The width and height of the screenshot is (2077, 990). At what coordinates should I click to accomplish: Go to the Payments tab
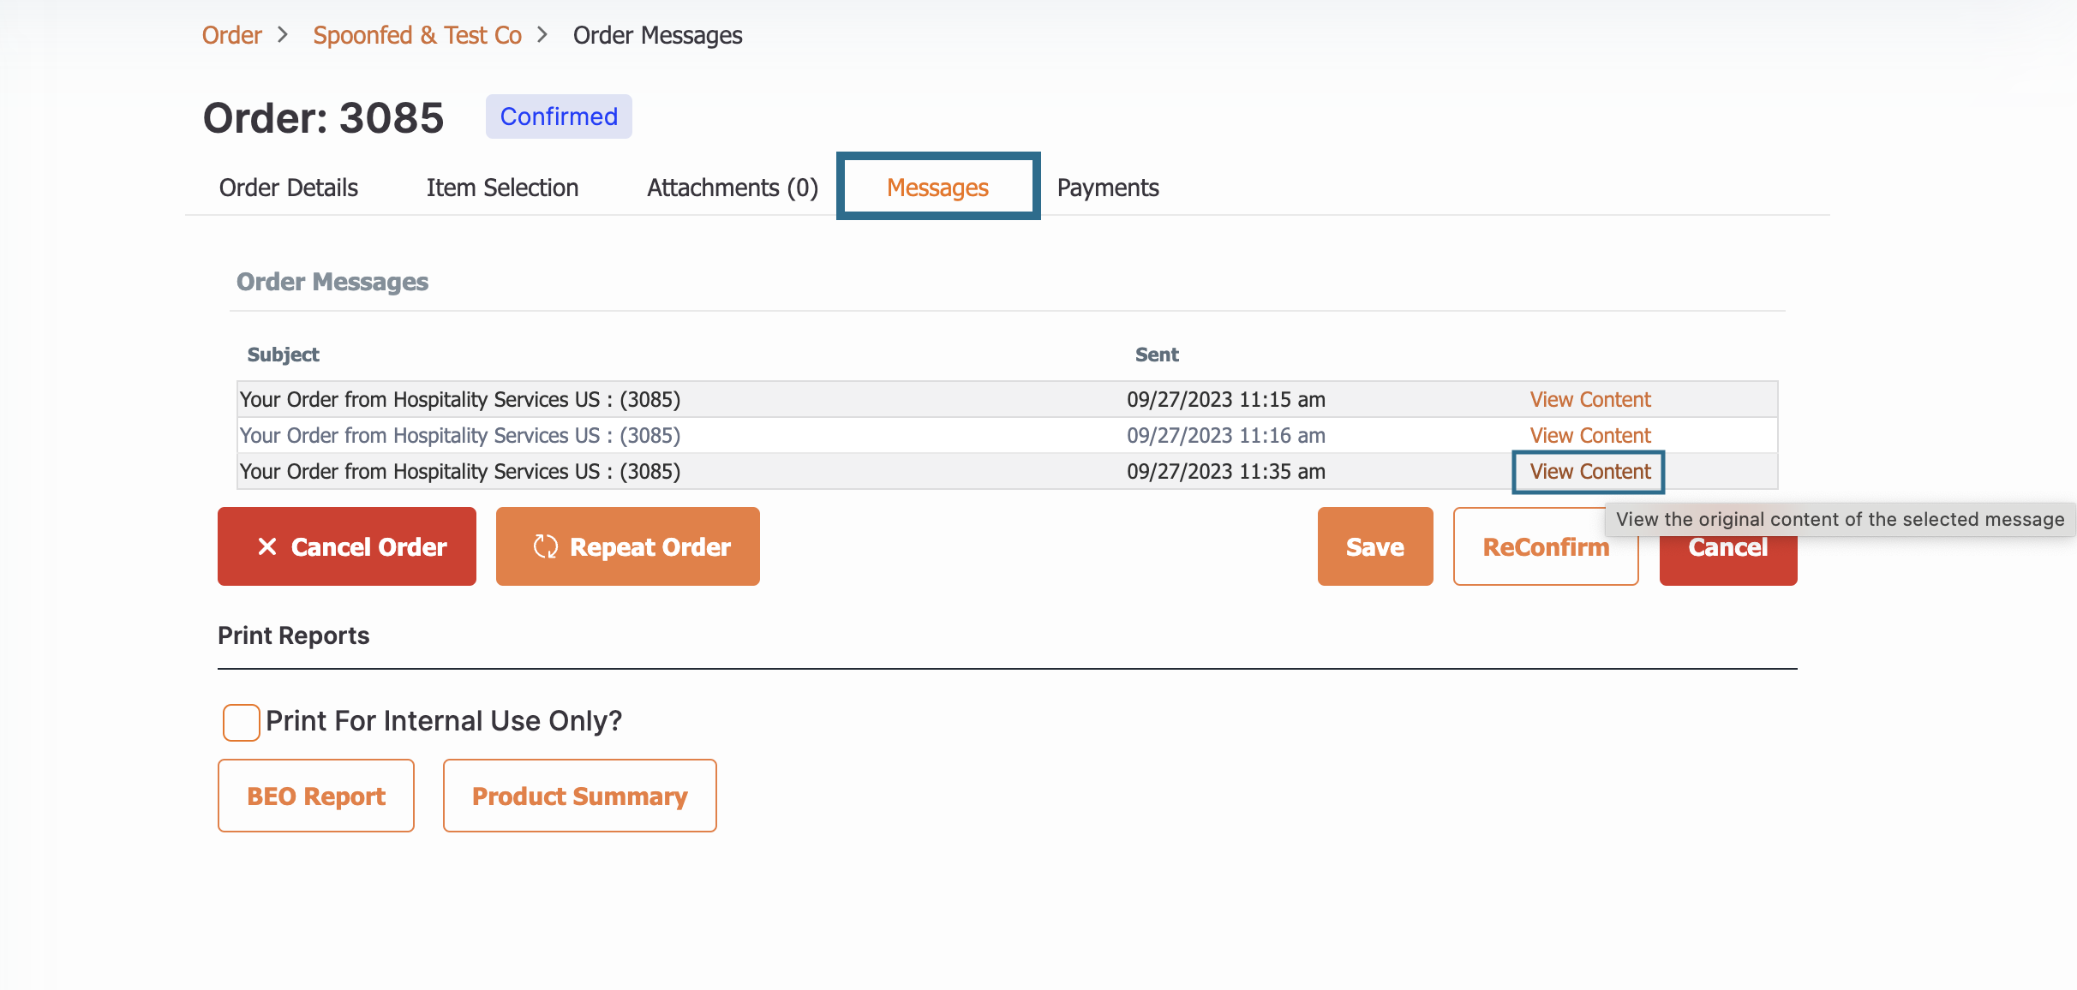pyautogui.click(x=1108, y=188)
